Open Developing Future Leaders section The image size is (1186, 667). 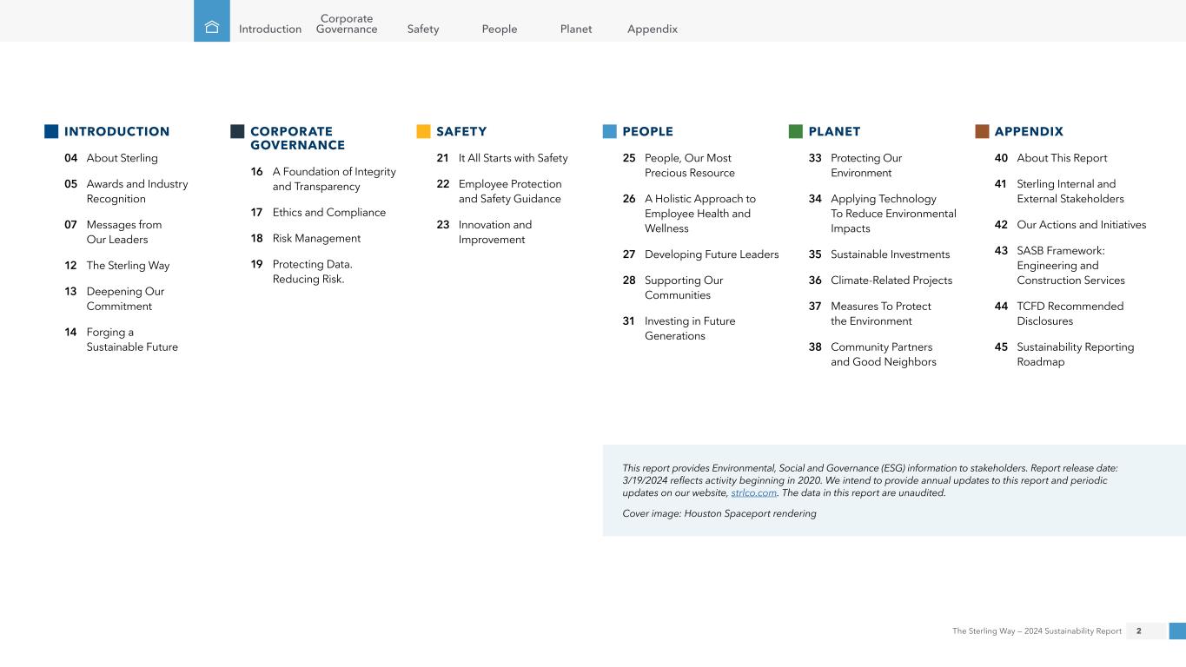pos(711,254)
